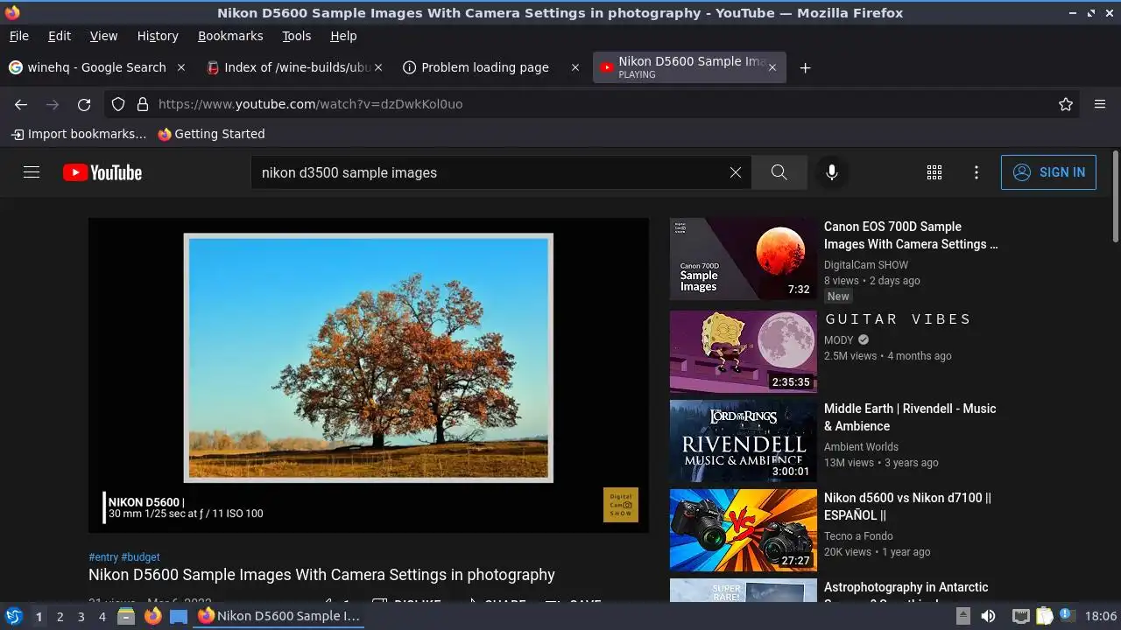Click the #entry hashtag link
The height and width of the screenshot is (630, 1121).
tap(103, 556)
